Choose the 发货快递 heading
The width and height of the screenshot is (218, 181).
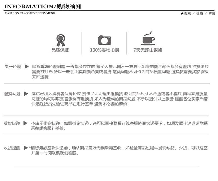pos(12,123)
